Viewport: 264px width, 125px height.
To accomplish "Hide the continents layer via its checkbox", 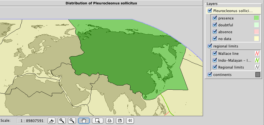I will point(210,75).
